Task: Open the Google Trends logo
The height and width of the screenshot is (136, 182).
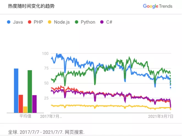Action: [x=158, y=6]
